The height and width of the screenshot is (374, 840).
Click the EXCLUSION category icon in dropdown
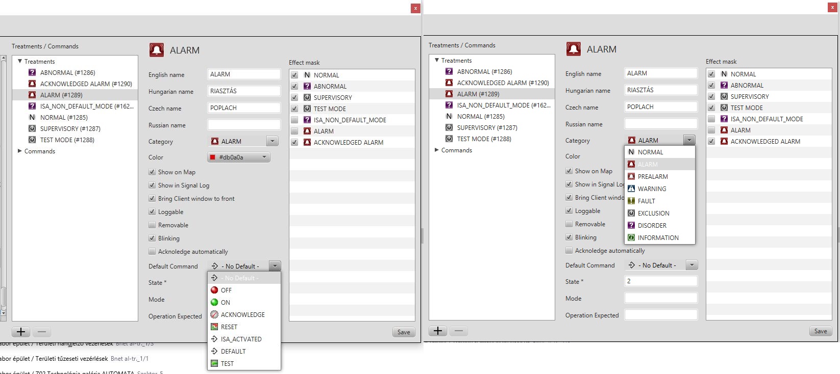[631, 213]
